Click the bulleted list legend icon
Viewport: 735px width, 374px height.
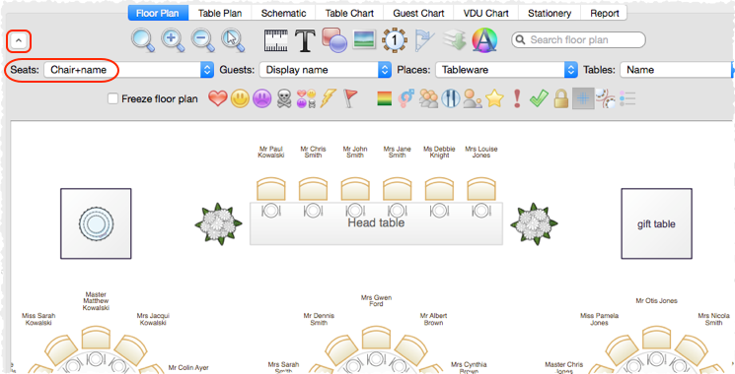pyautogui.click(x=627, y=98)
